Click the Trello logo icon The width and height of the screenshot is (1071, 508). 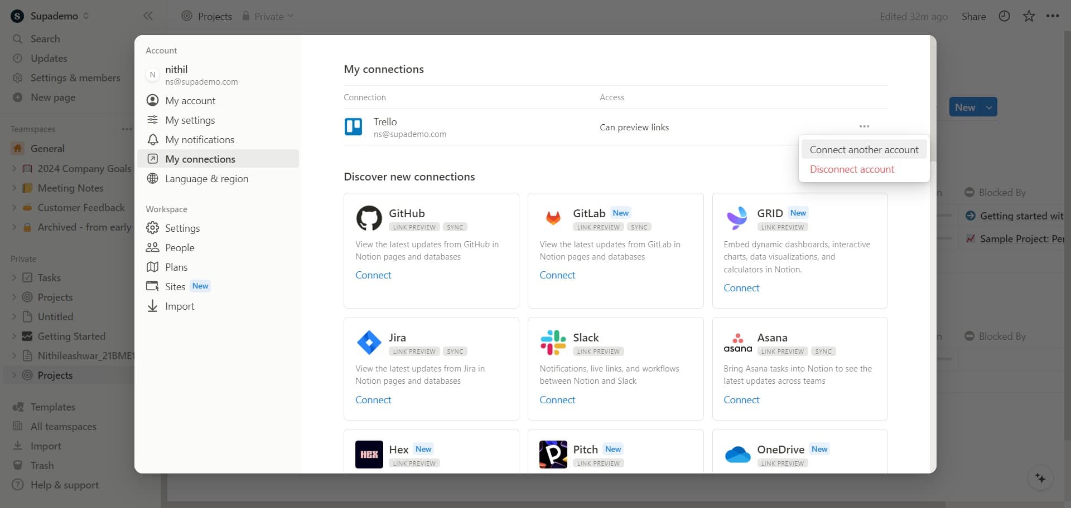(353, 127)
